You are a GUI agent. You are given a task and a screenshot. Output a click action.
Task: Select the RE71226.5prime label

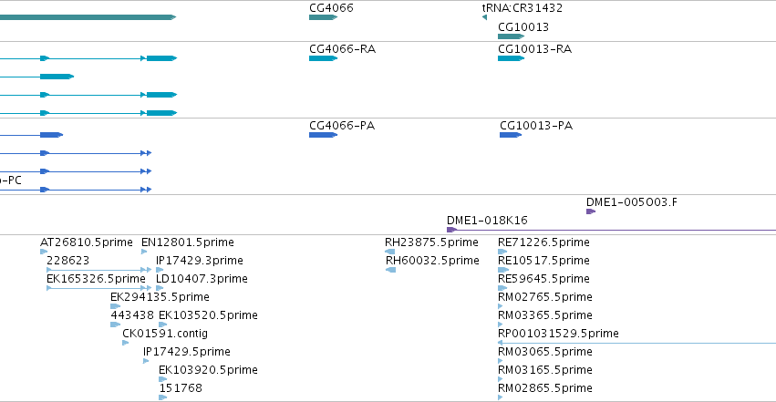click(543, 242)
